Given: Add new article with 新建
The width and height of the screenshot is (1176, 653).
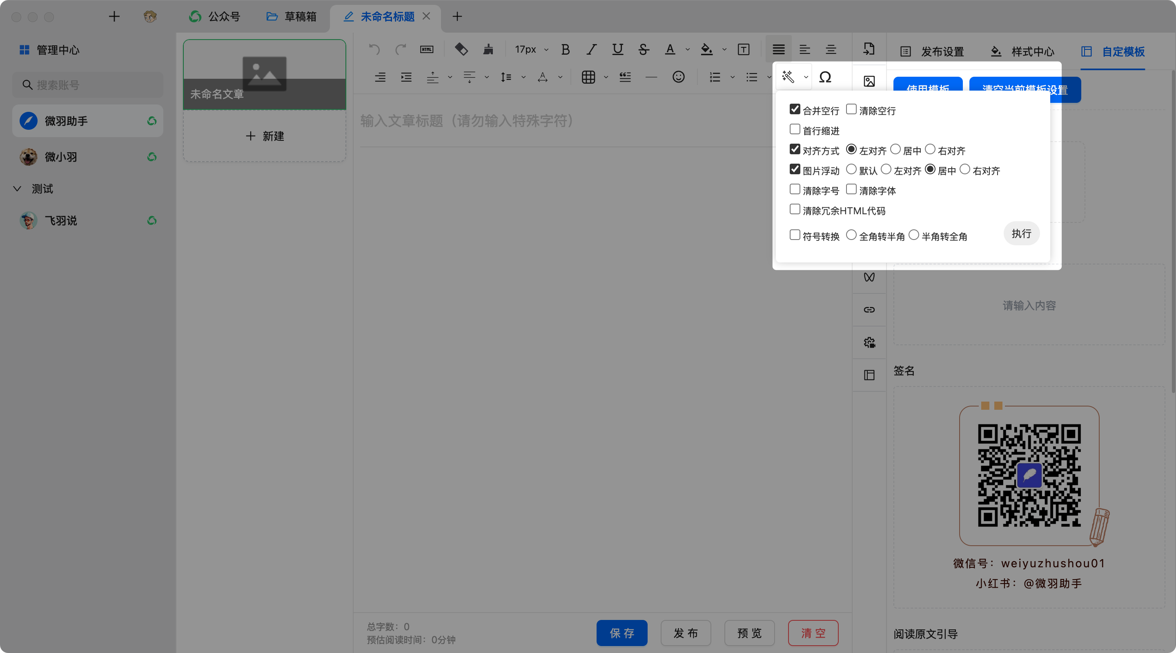Looking at the screenshot, I should (x=265, y=136).
